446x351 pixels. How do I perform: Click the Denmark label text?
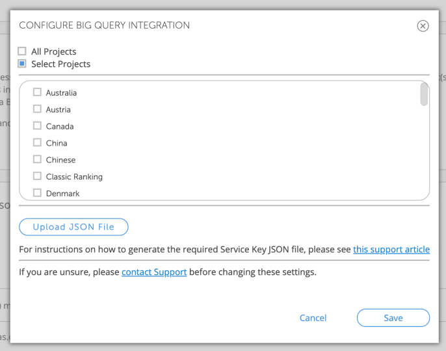point(62,194)
